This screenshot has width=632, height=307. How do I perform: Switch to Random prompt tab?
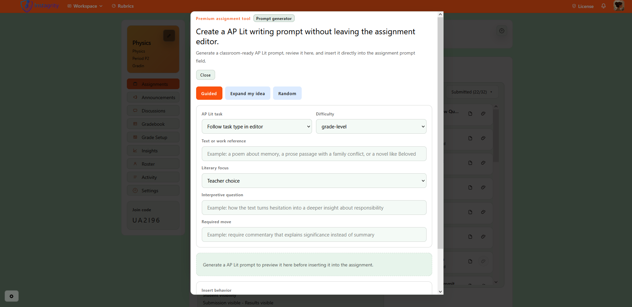[287, 93]
